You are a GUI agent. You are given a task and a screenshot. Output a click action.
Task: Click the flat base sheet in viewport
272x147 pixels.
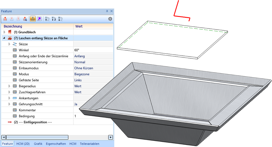point(172,40)
